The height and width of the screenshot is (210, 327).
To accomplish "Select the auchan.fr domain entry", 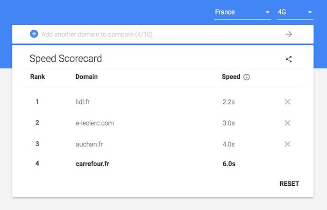I will (89, 144).
